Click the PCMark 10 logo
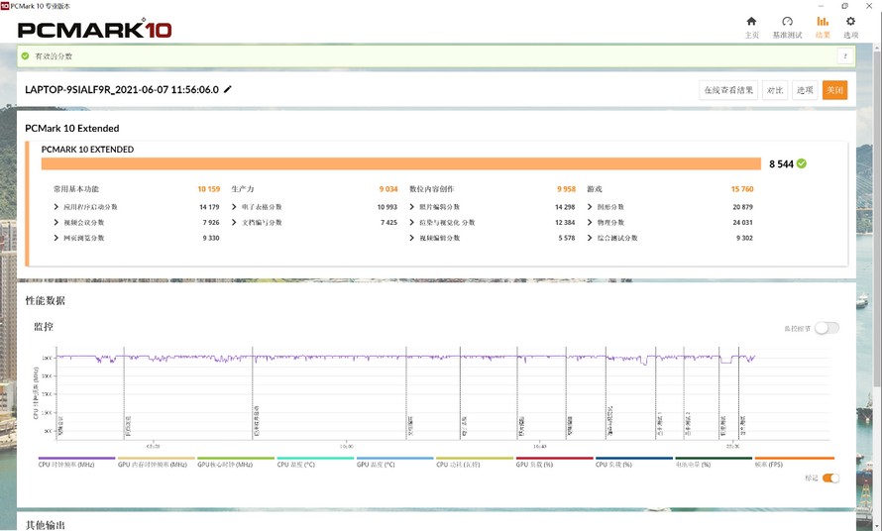882x531 pixels. (94, 29)
